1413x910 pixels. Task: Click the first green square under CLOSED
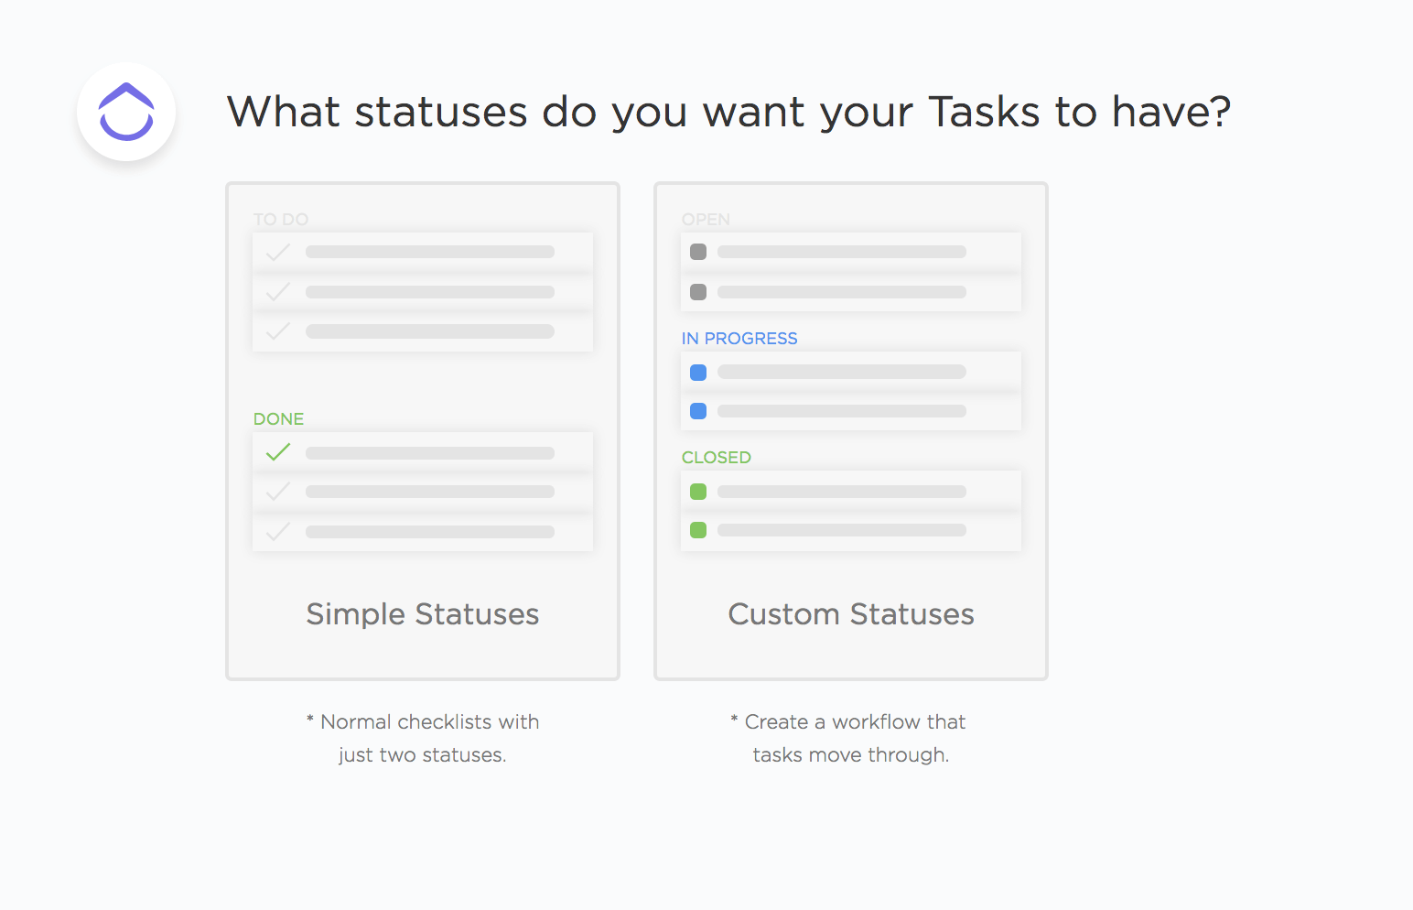pyautogui.click(x=698, y=492)
